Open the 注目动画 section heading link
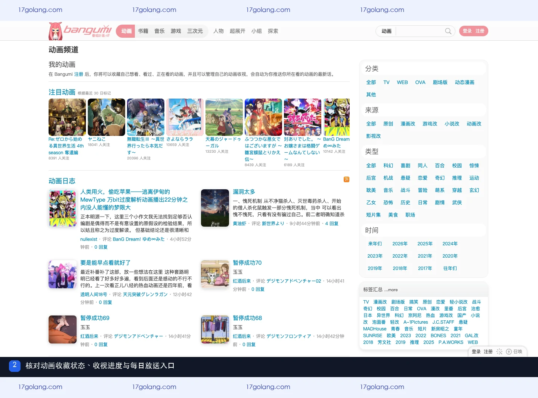The width and height of the screenshot is (538, 398). point(62,92)
